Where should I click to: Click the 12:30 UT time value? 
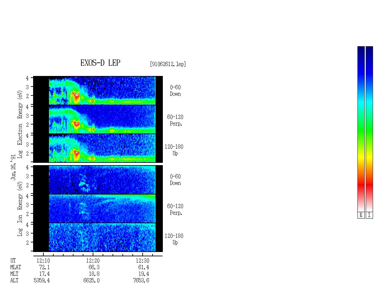[143, 261]
